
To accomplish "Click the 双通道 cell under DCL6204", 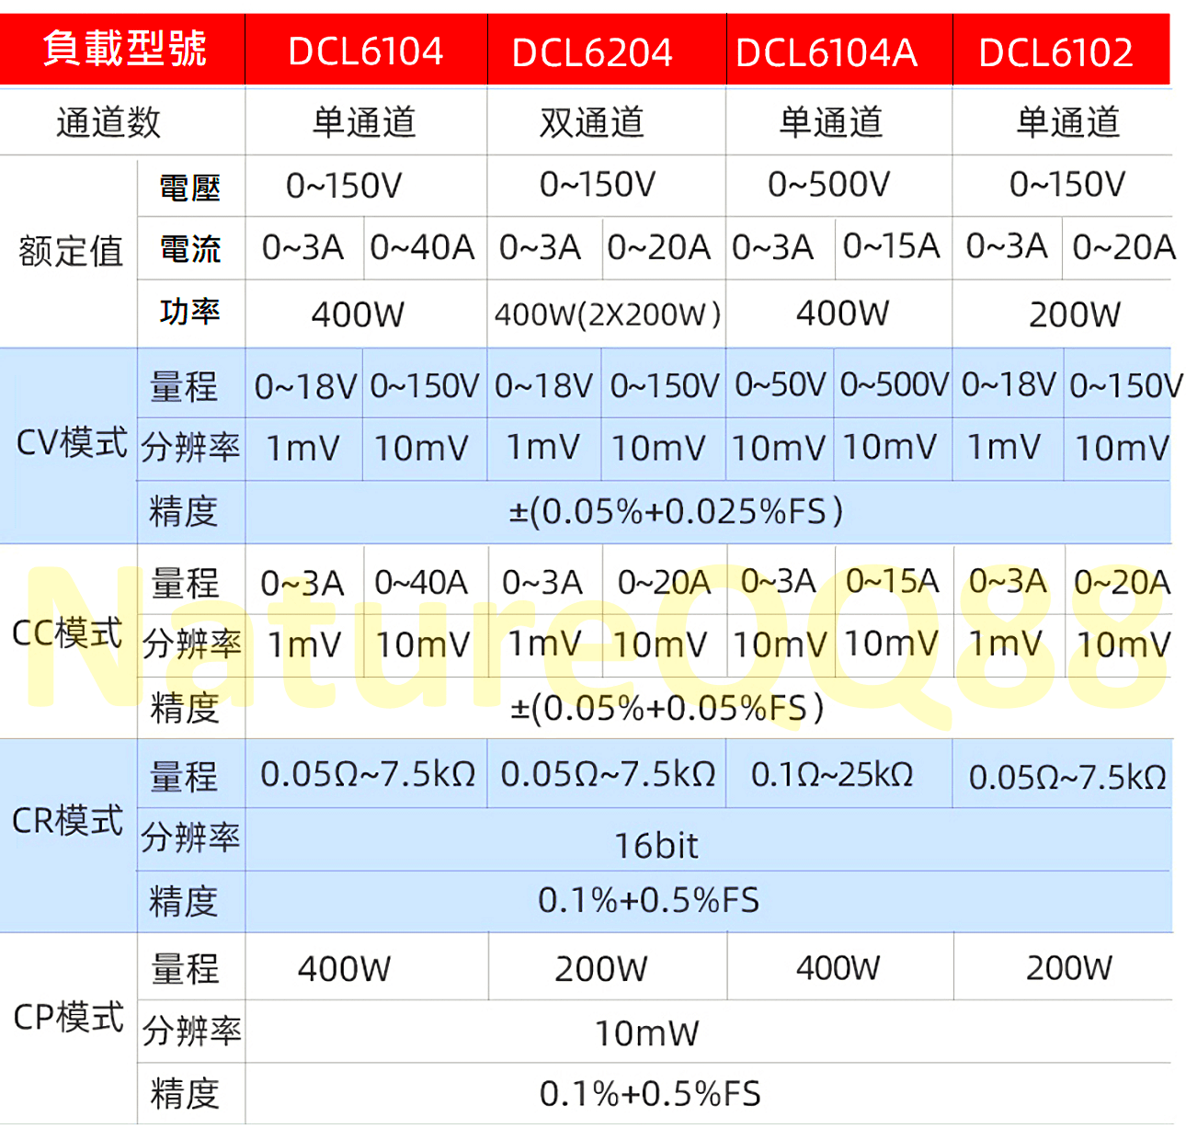I will (592, 122).
